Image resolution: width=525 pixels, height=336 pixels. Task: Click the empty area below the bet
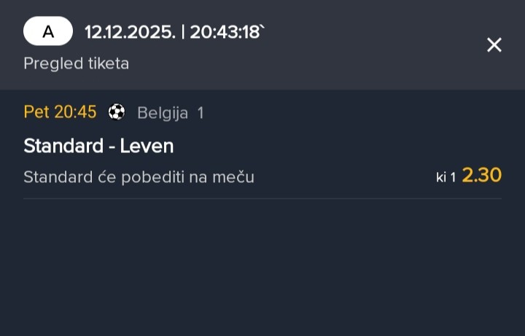262,270
